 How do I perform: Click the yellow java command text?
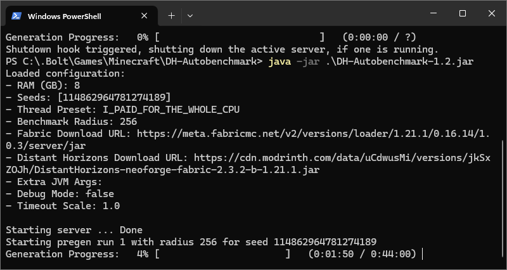(x=279, y=61)
